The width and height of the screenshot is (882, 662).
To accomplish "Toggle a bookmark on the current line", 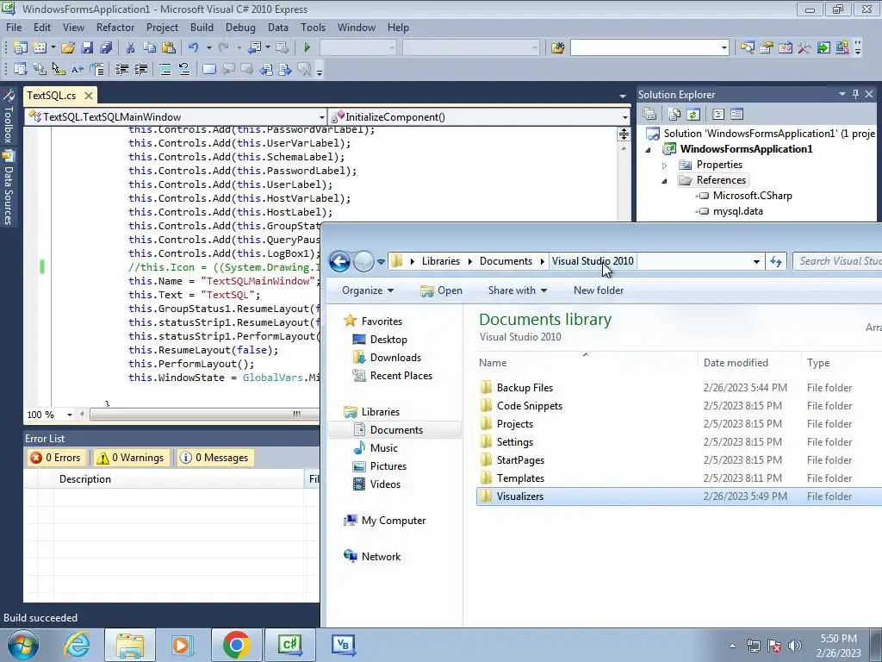I will tap(209, 69).
